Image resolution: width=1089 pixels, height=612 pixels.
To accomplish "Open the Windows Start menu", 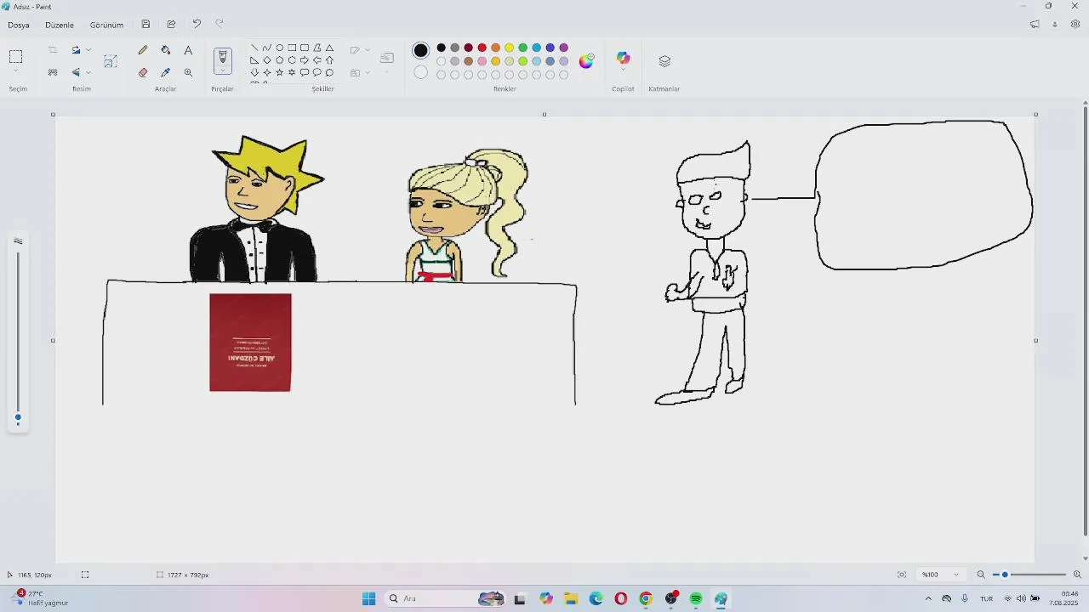I will (368, 598).
